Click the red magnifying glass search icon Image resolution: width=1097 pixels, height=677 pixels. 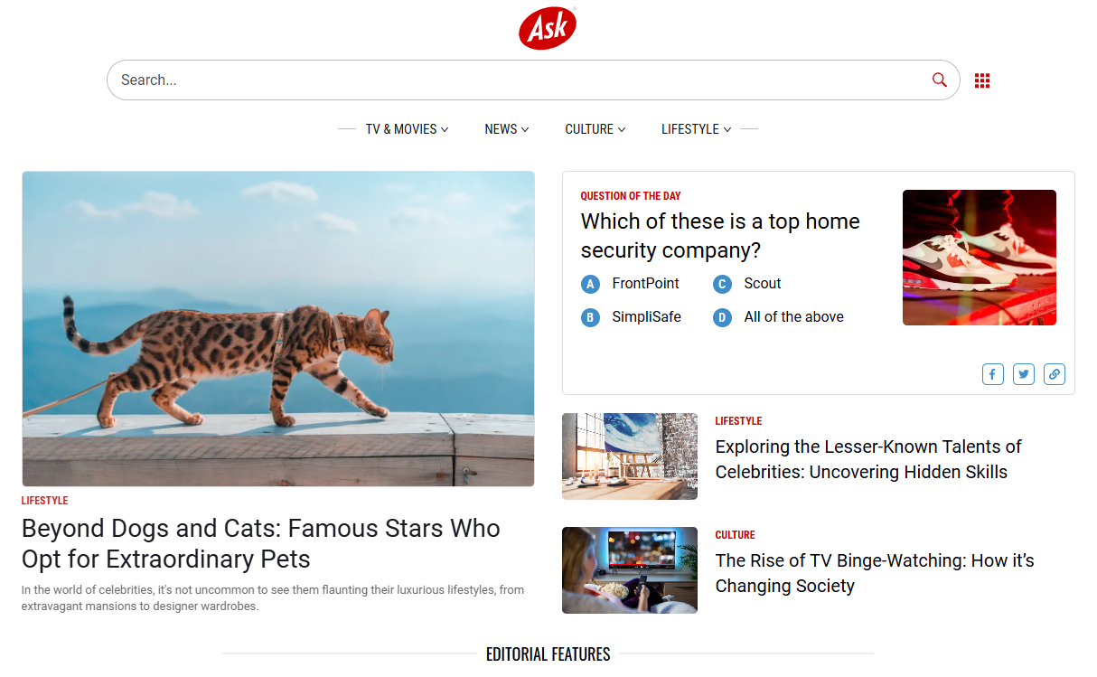click(x=940, y=80)
